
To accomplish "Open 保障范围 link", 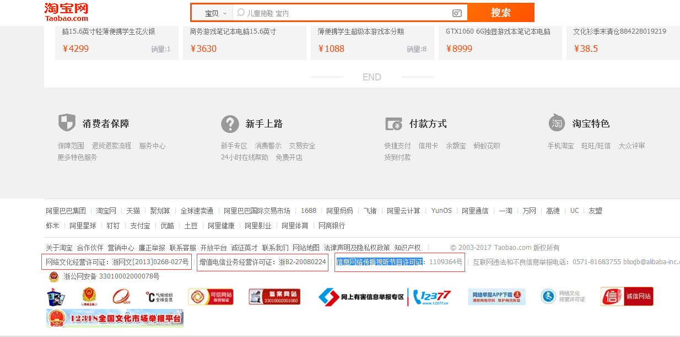I will coord(71,146).
